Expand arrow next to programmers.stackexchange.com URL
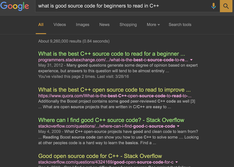The width and height of the screenshot is (234, 167). (191, 60)
